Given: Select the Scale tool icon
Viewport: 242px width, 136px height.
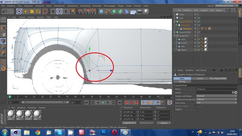Looking at the screenshot, I should point(32,11).
